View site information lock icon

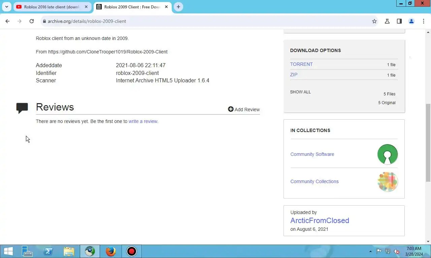[44, 21]
